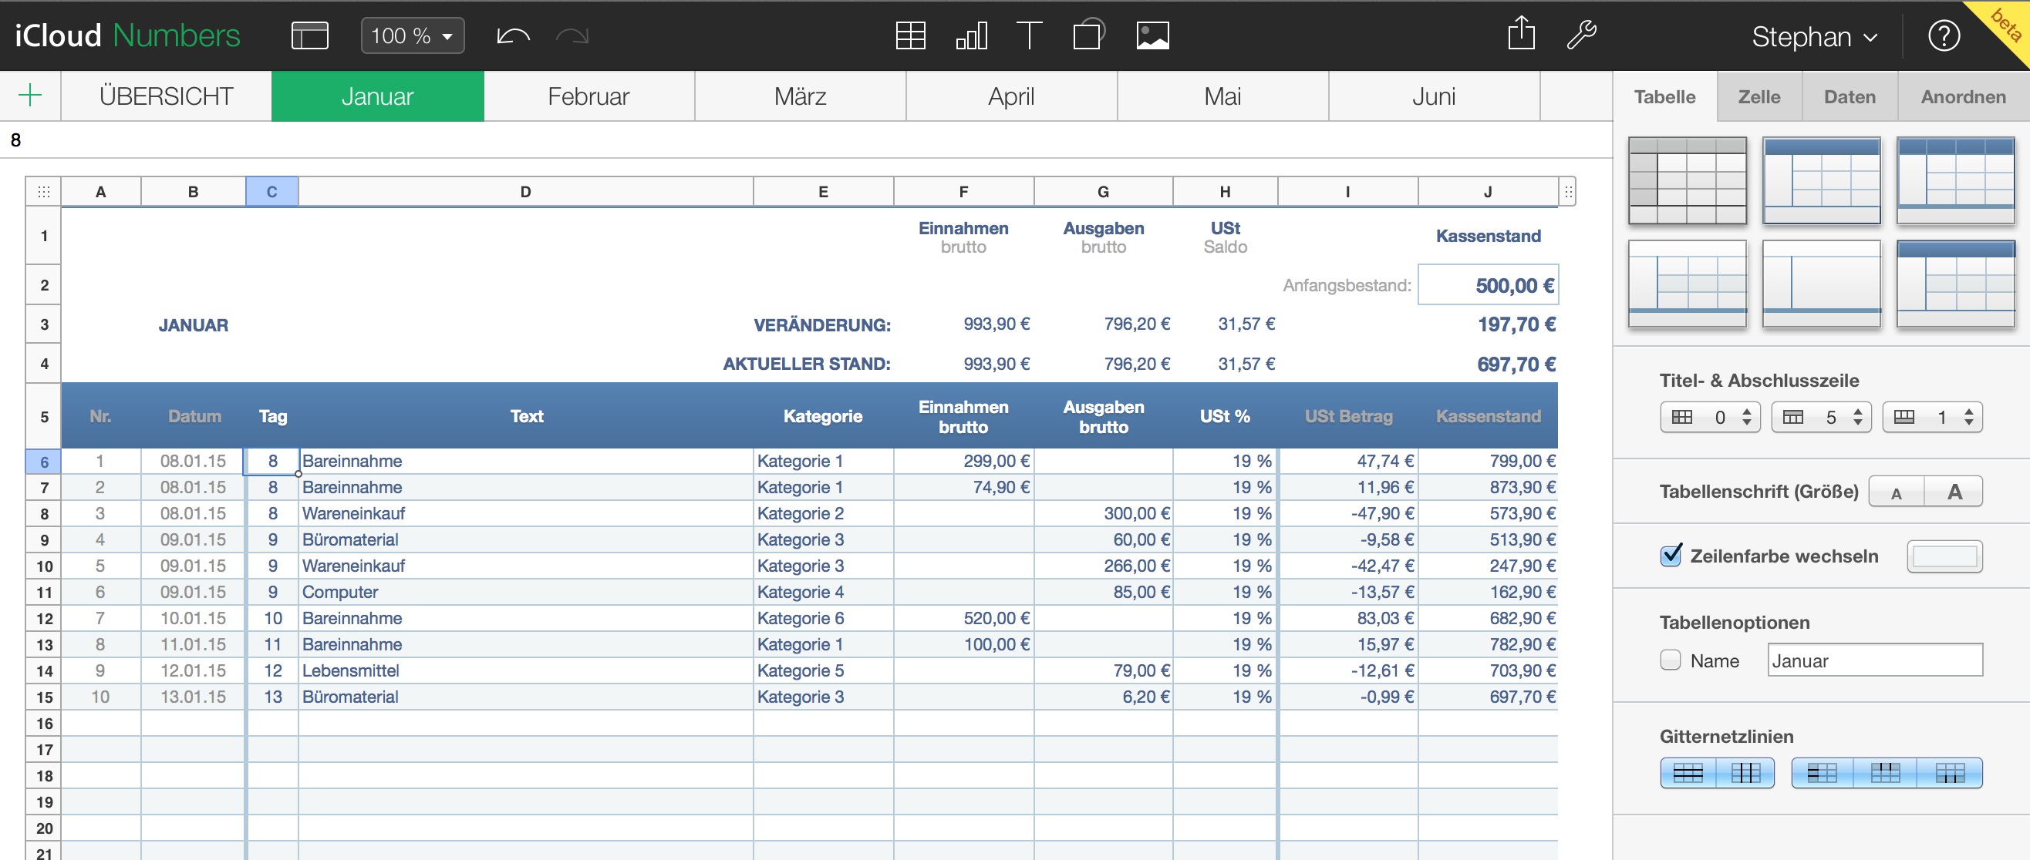Increase table font size with large A
This screenshot has height=860, width=2030.
[x=1954, y=492]
